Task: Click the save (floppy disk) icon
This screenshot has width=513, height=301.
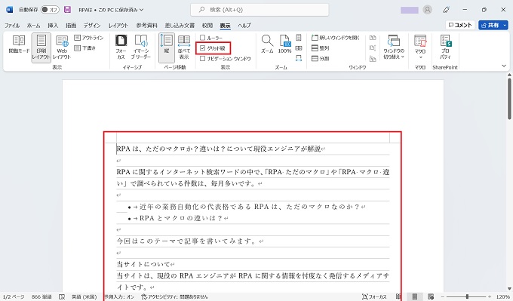Action: [67, 10]
